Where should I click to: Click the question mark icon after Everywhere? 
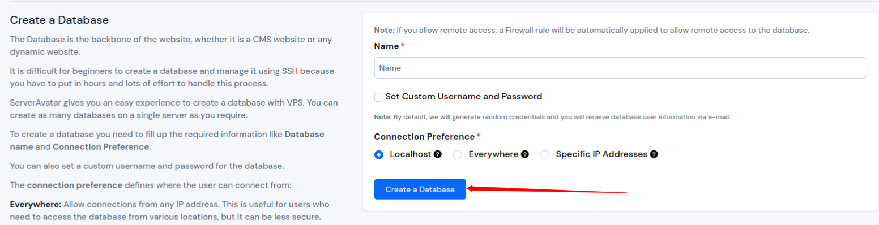click(525, 154)
